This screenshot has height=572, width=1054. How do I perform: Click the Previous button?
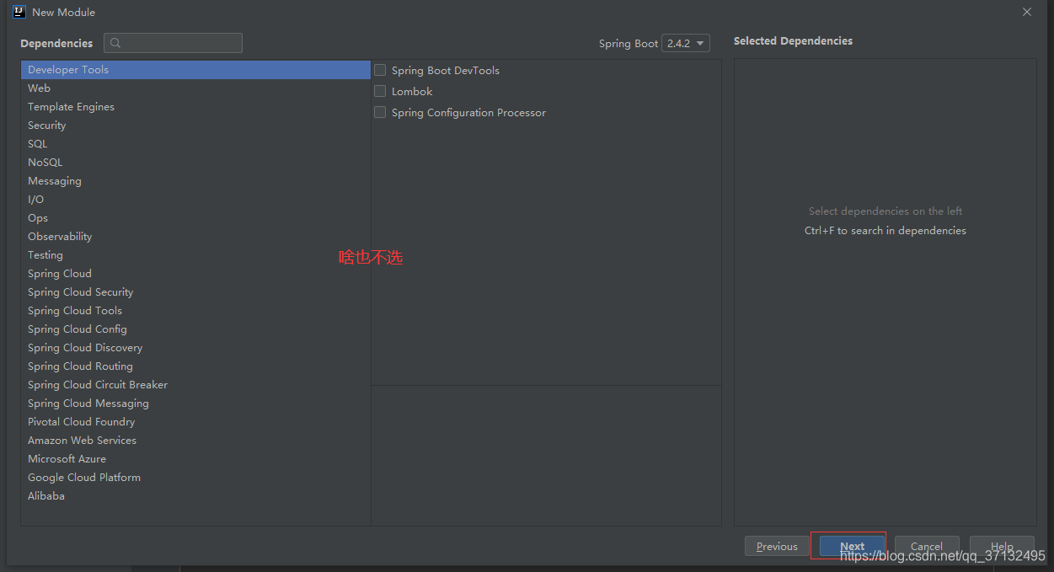[777, 546]
